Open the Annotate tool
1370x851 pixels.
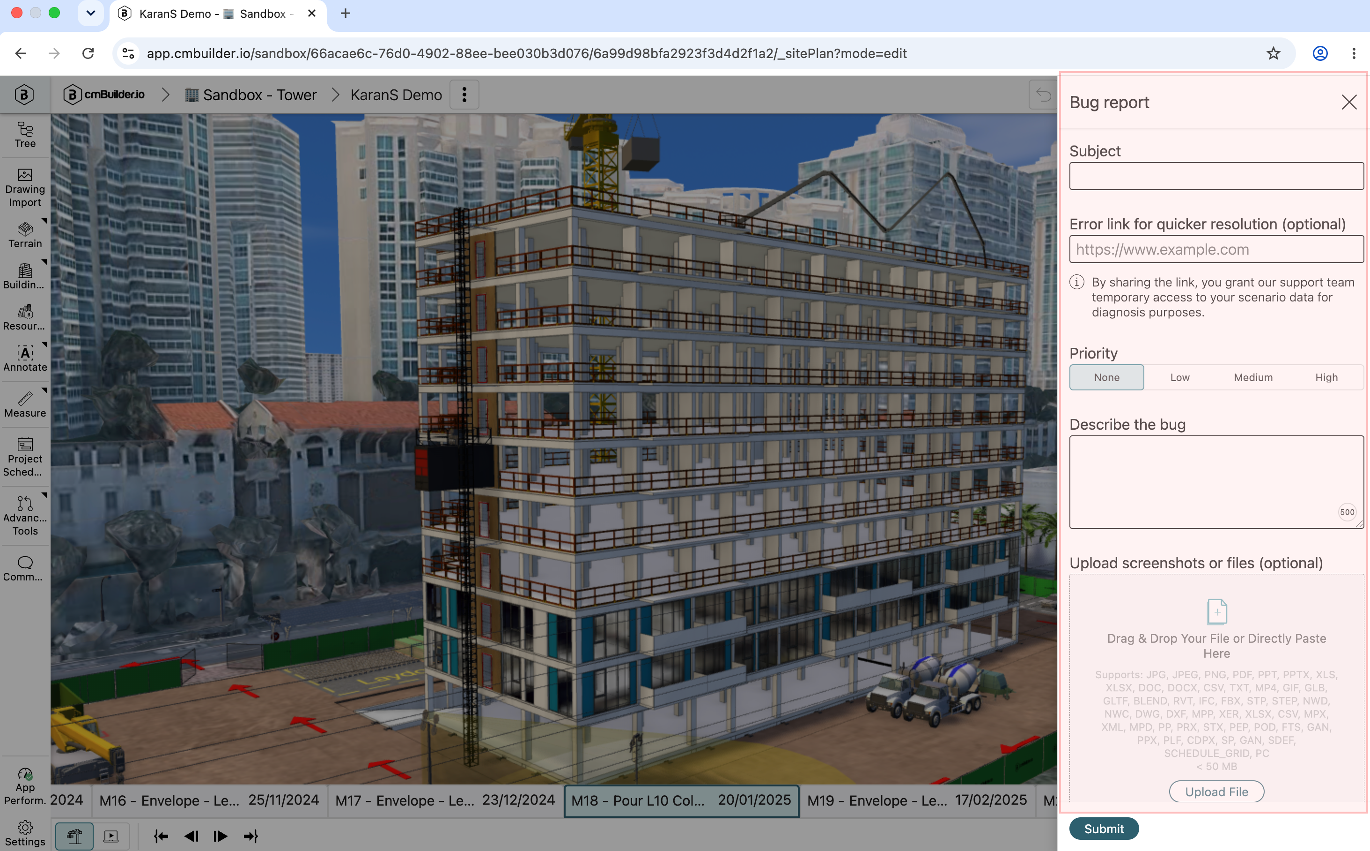click(25, 359)
